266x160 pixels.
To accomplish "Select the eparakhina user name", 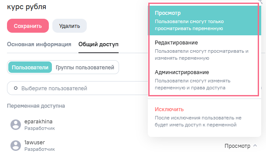I will (x=38, y=122).
